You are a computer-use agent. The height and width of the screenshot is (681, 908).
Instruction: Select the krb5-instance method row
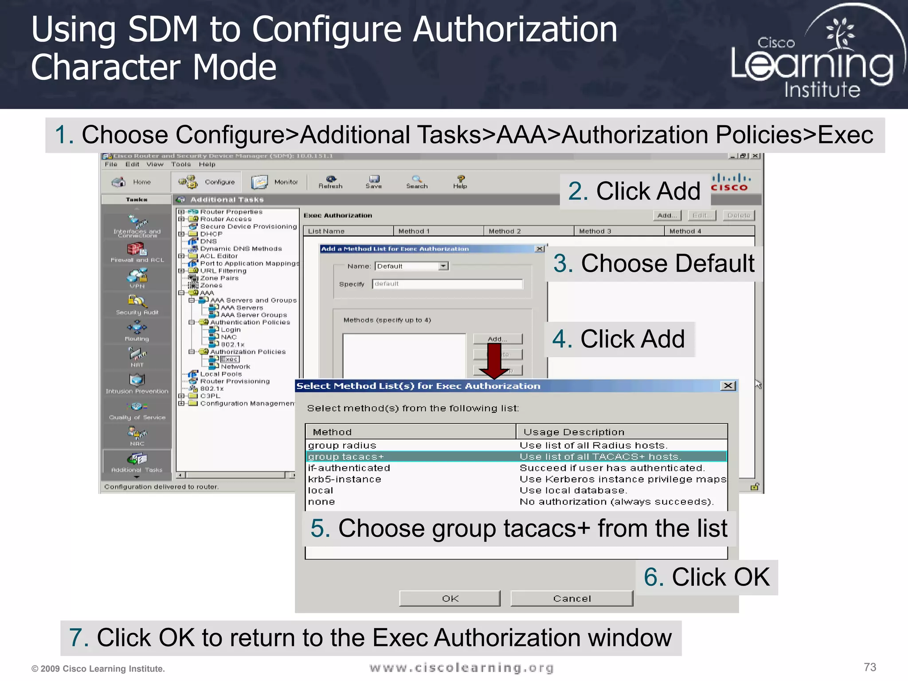click(517, 479)
